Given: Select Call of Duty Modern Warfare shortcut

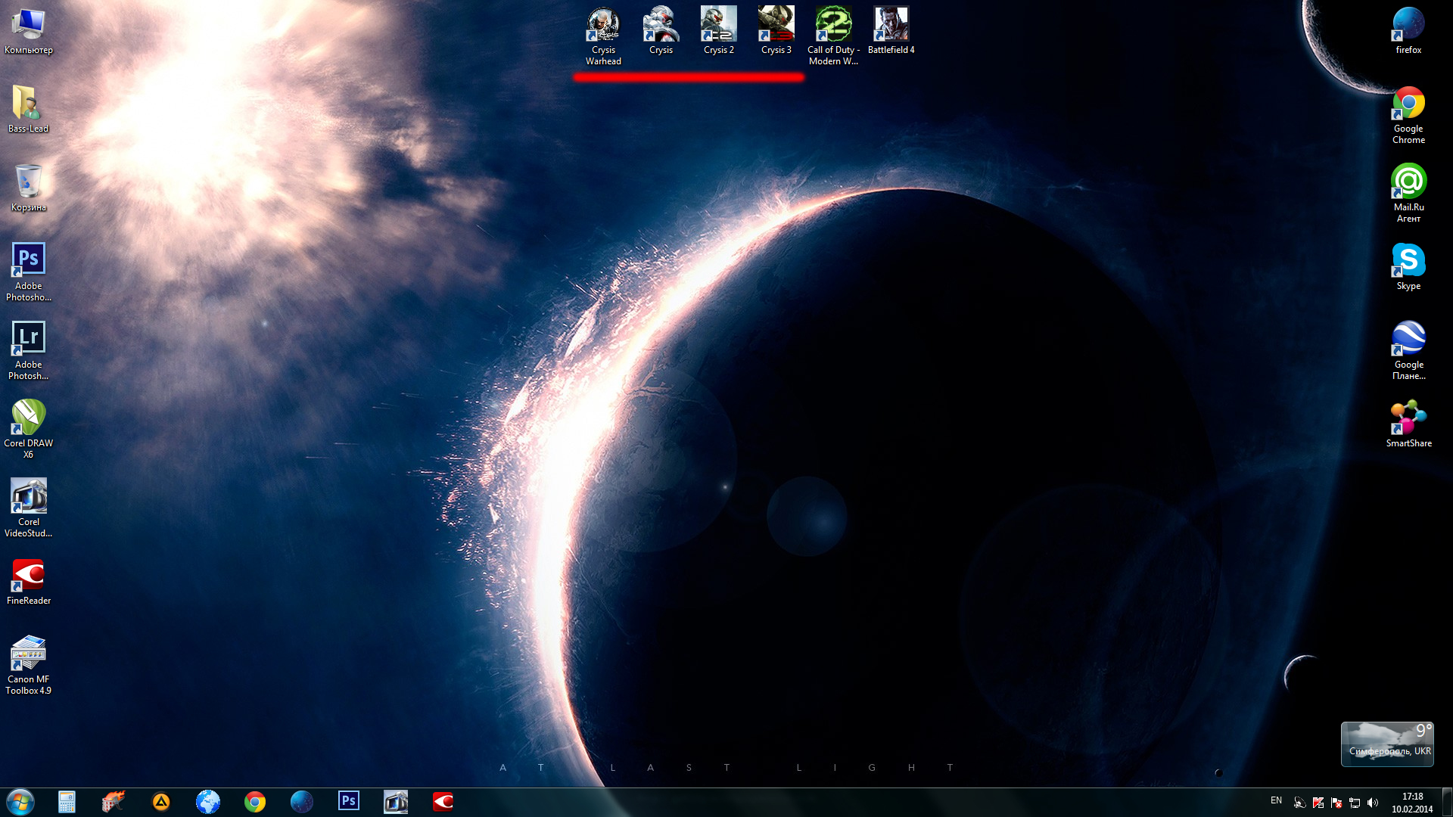Looking at the screenshot, I should tap(833, 36).
